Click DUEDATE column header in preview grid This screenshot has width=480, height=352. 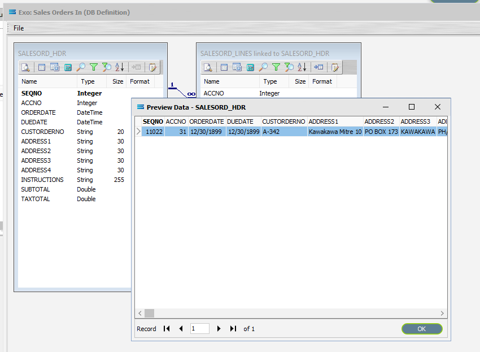point(243,121)
